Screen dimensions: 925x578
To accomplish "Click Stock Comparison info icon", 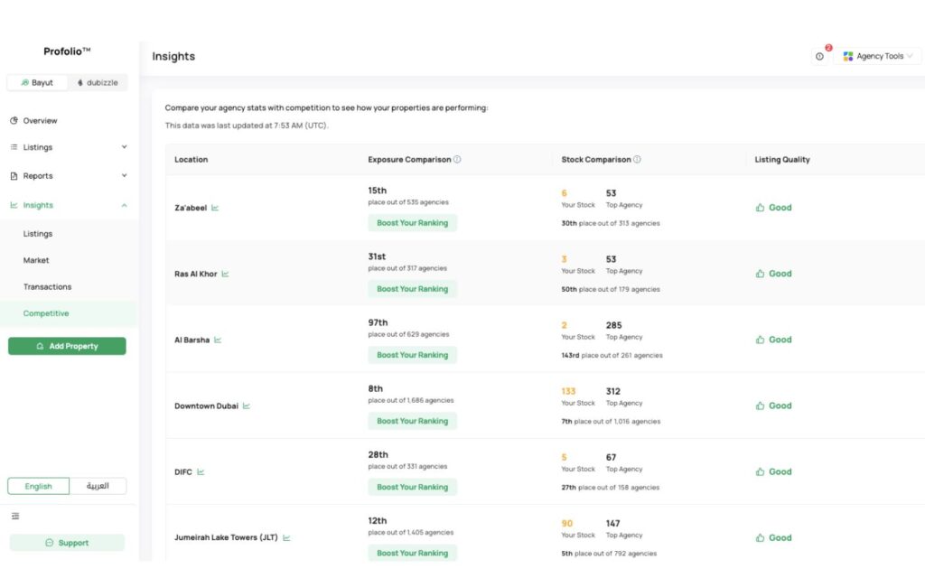I will 637,159.
